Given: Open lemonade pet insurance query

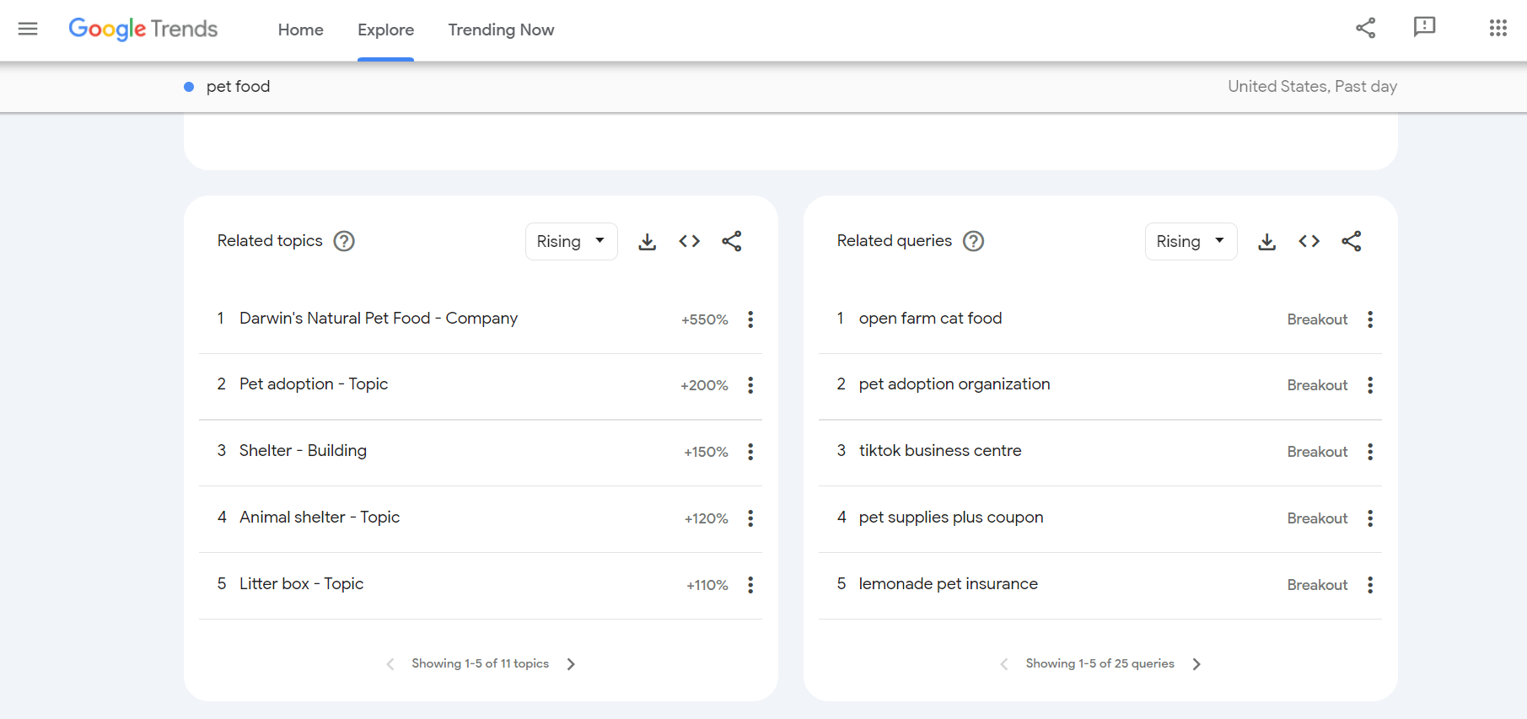Looking at the screenshot, I should coord(949,583).
